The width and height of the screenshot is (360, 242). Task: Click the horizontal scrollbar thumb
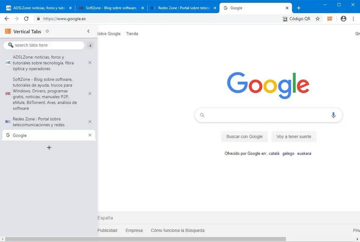(145, 239)
